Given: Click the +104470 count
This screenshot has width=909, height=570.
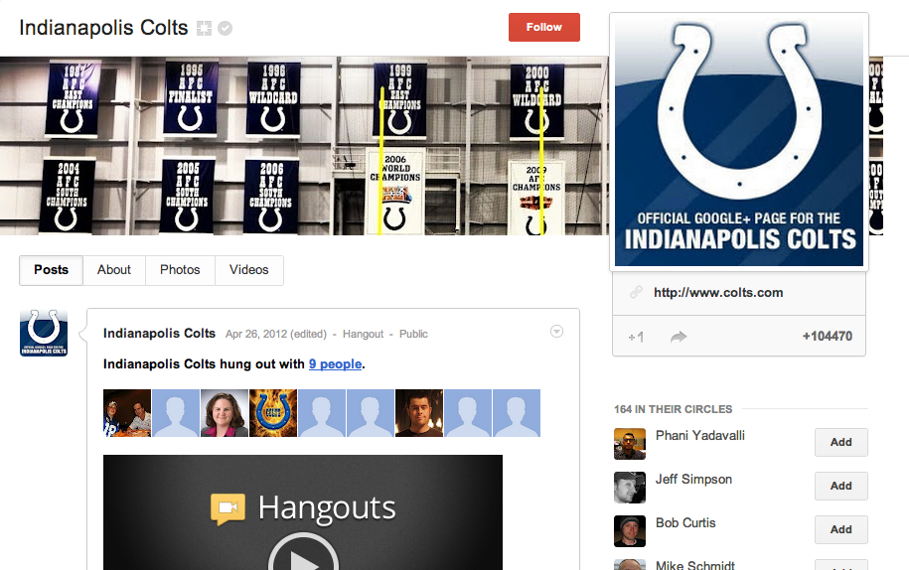Looking at the screenshot, I should coord(828,336).
